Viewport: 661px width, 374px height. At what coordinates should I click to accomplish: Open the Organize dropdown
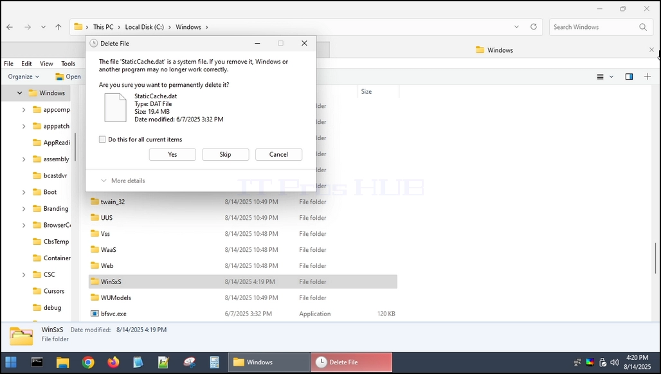(x=24, y=76)
